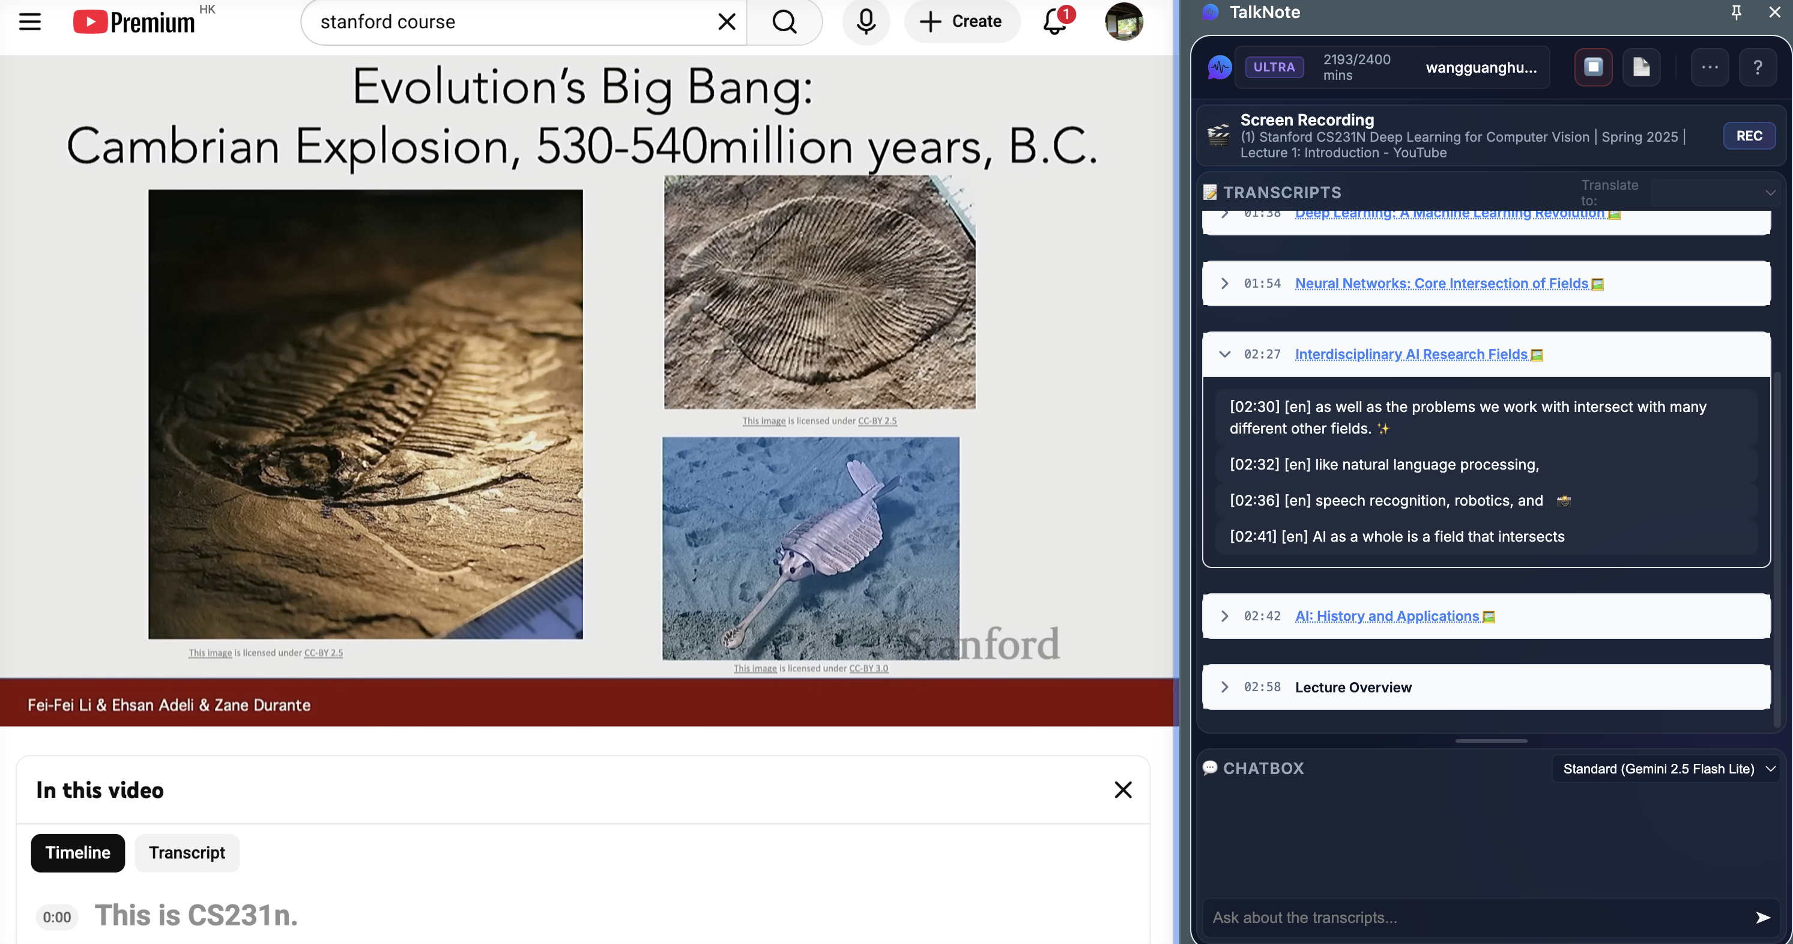This screenshot has width=1793, height=944.
Task: Switch to the Transcript tab
Action: [187, 853]
